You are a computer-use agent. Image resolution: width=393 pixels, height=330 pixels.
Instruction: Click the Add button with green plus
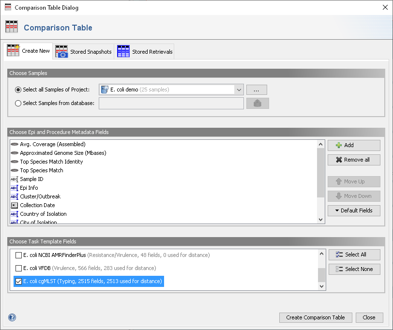pos(354,145)
